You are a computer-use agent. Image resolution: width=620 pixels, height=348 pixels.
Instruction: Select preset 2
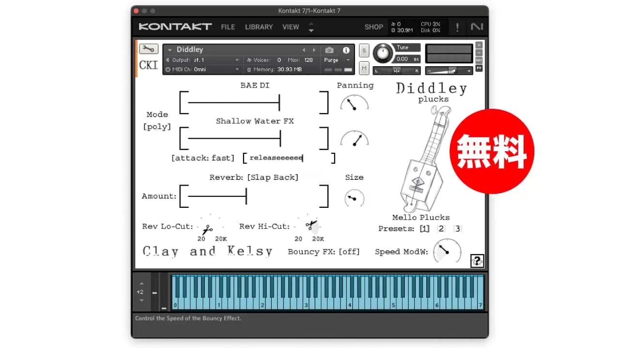[441, 229]
